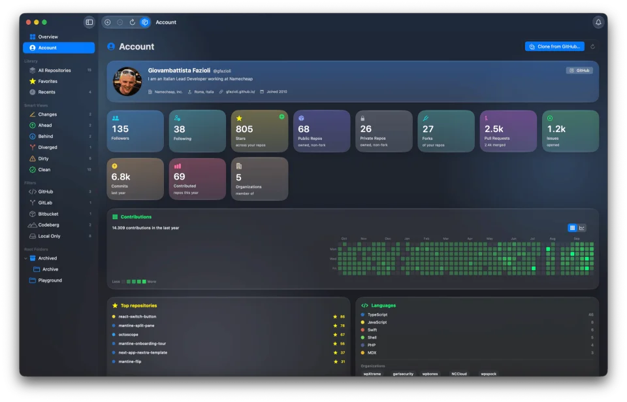Image resolution: width=627 pixels, height=402 pixels.
Task: Click the Codeberg filter icon
Action: 33,225
